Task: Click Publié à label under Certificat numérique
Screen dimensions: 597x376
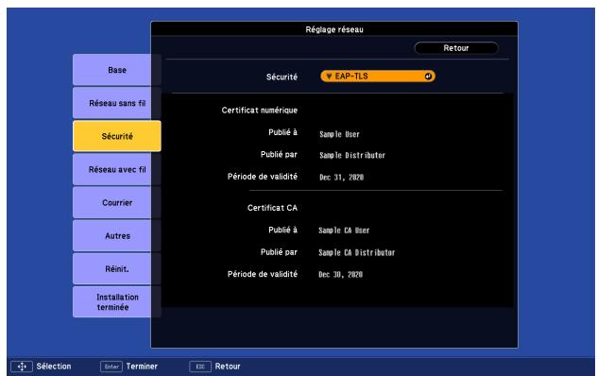Action: tap(282, 132)
